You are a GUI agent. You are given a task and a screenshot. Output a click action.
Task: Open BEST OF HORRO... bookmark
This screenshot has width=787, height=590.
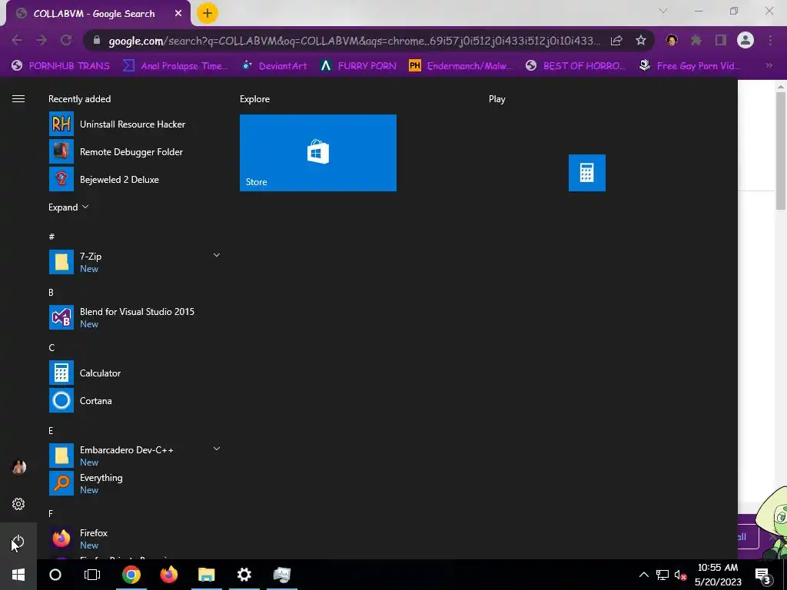(576, 66)
